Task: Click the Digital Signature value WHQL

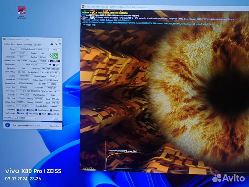Action: click(53, 95)
